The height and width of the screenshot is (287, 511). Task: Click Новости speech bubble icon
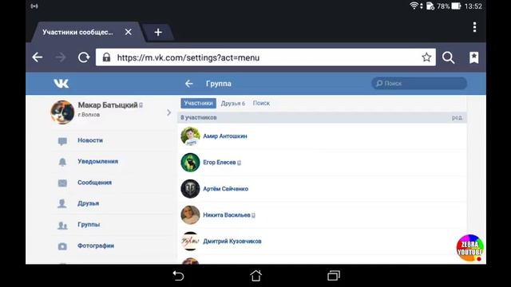pyautogui.click(x=62, y=141)
